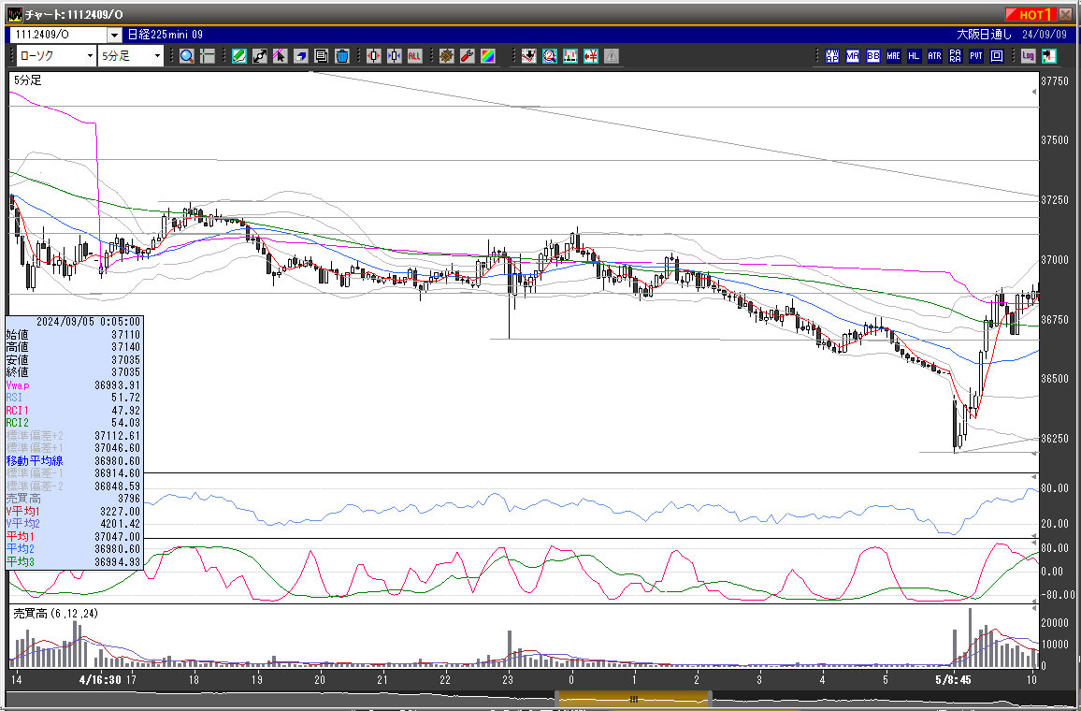The height and width of the screenshot is (711, 1081).
Task: Click the red and green bar chart icon
Action: [x=570, y=56]
